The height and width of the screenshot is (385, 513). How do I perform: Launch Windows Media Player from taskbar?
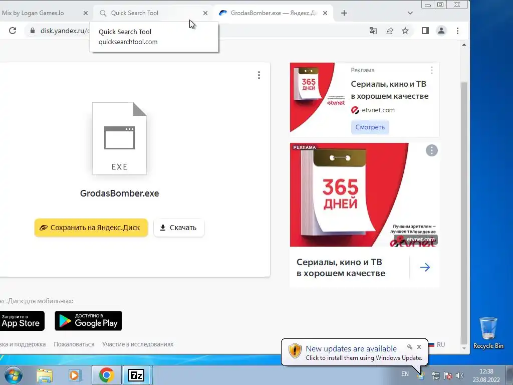tap(74, 375)
